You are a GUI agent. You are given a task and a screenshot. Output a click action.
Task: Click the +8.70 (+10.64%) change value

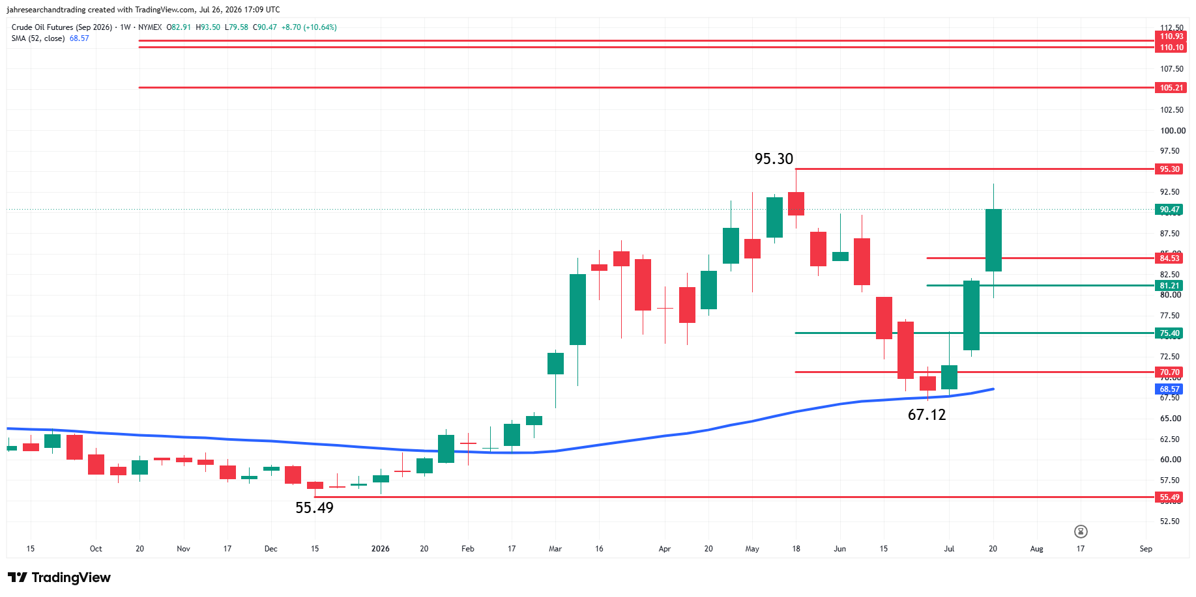[309, 27]
